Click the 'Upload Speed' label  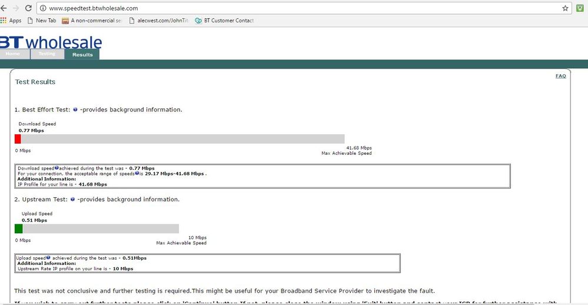[x=37, y=214]
